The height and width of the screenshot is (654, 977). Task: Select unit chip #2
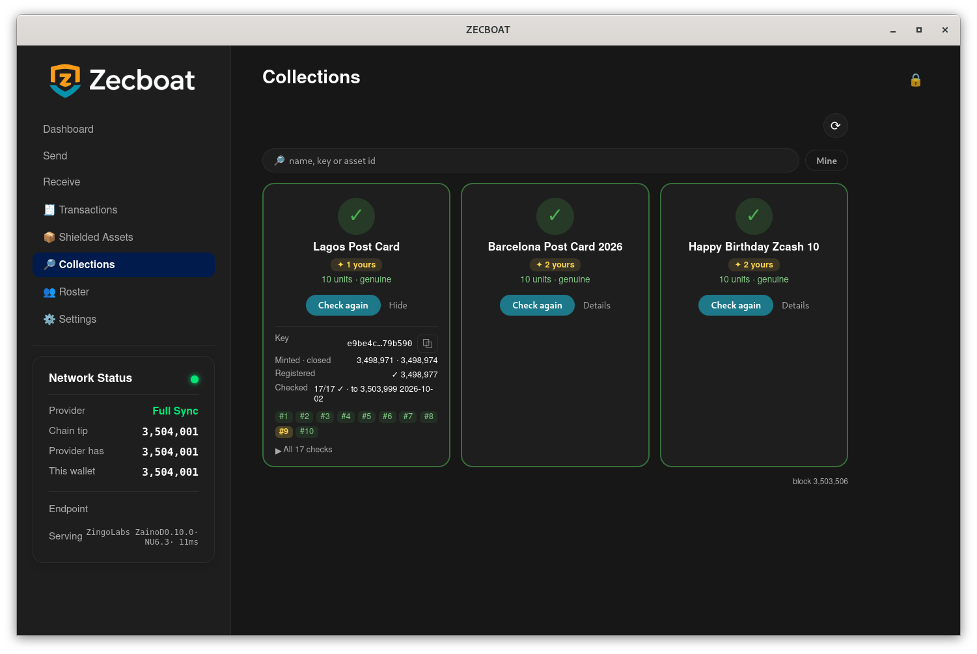305,416
